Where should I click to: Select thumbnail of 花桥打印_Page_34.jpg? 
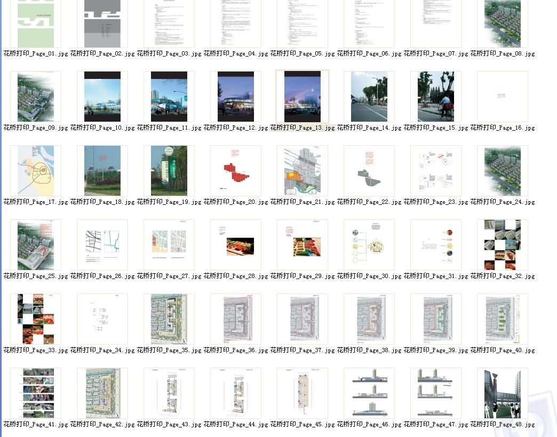coord(102,319)
